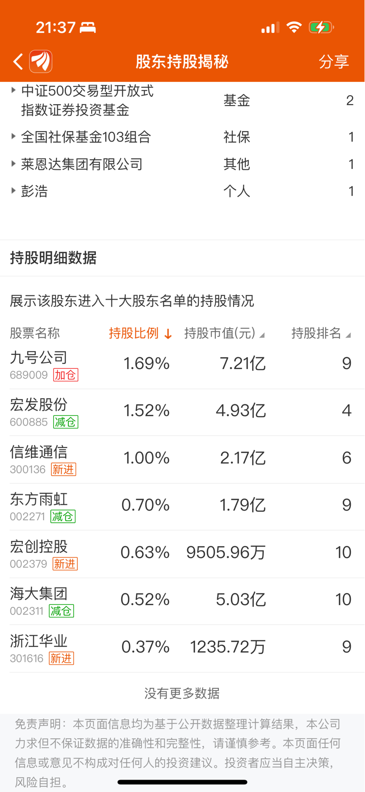Open stock 海大集团
365x792 pixels.
[x=38, y=593]
